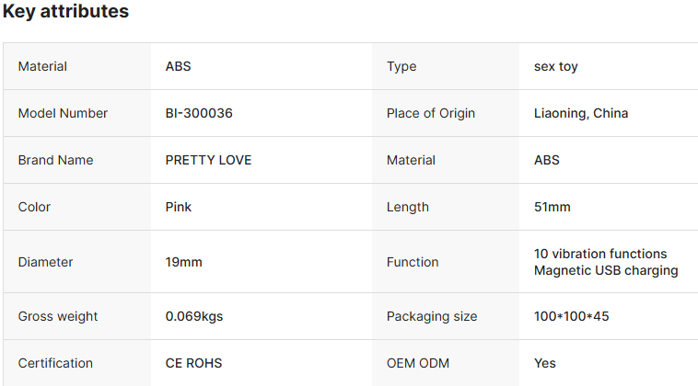
Task: Click the Place of Origin label
Action: pos(431,113)
